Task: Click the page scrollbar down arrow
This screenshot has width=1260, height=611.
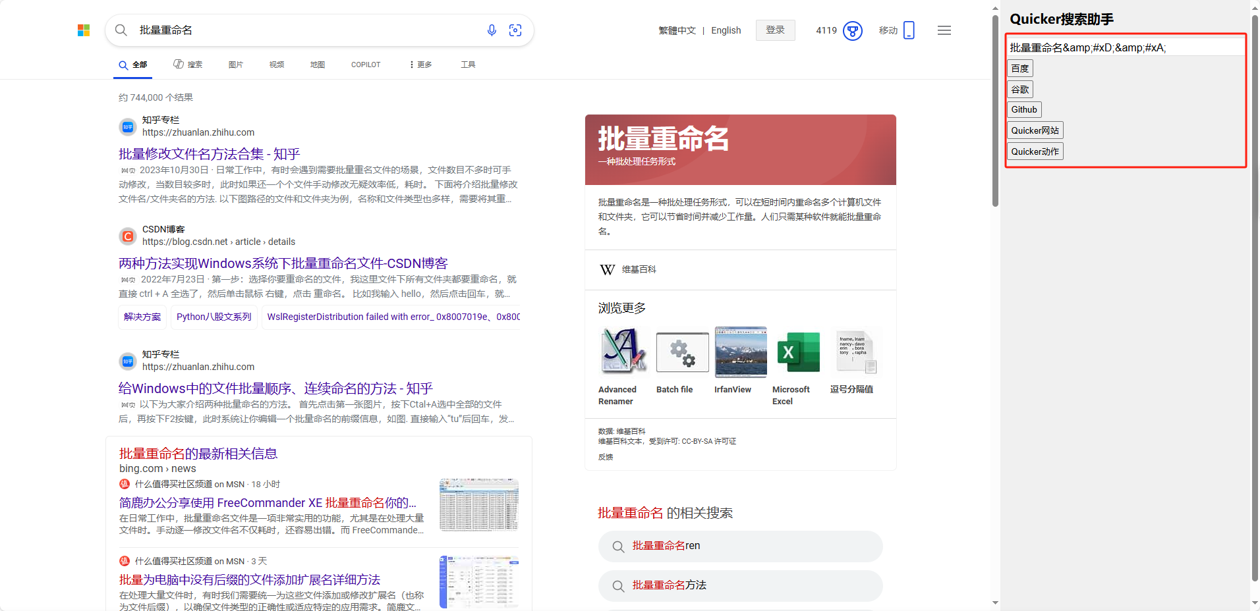Action: tap(995, 602)
